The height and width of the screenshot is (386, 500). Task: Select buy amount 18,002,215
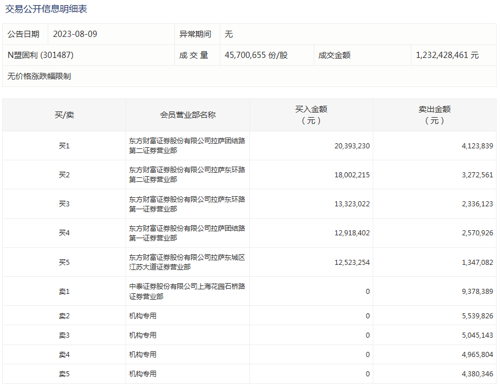(352, 175)
